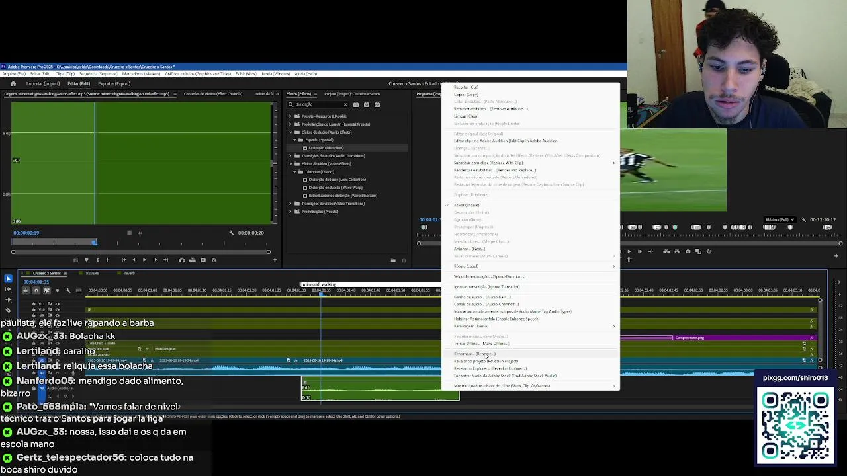Viewport: 847px width, 476px height.
Task: Click Source timecode 00:00:00:19
Action: click(26, 233)
